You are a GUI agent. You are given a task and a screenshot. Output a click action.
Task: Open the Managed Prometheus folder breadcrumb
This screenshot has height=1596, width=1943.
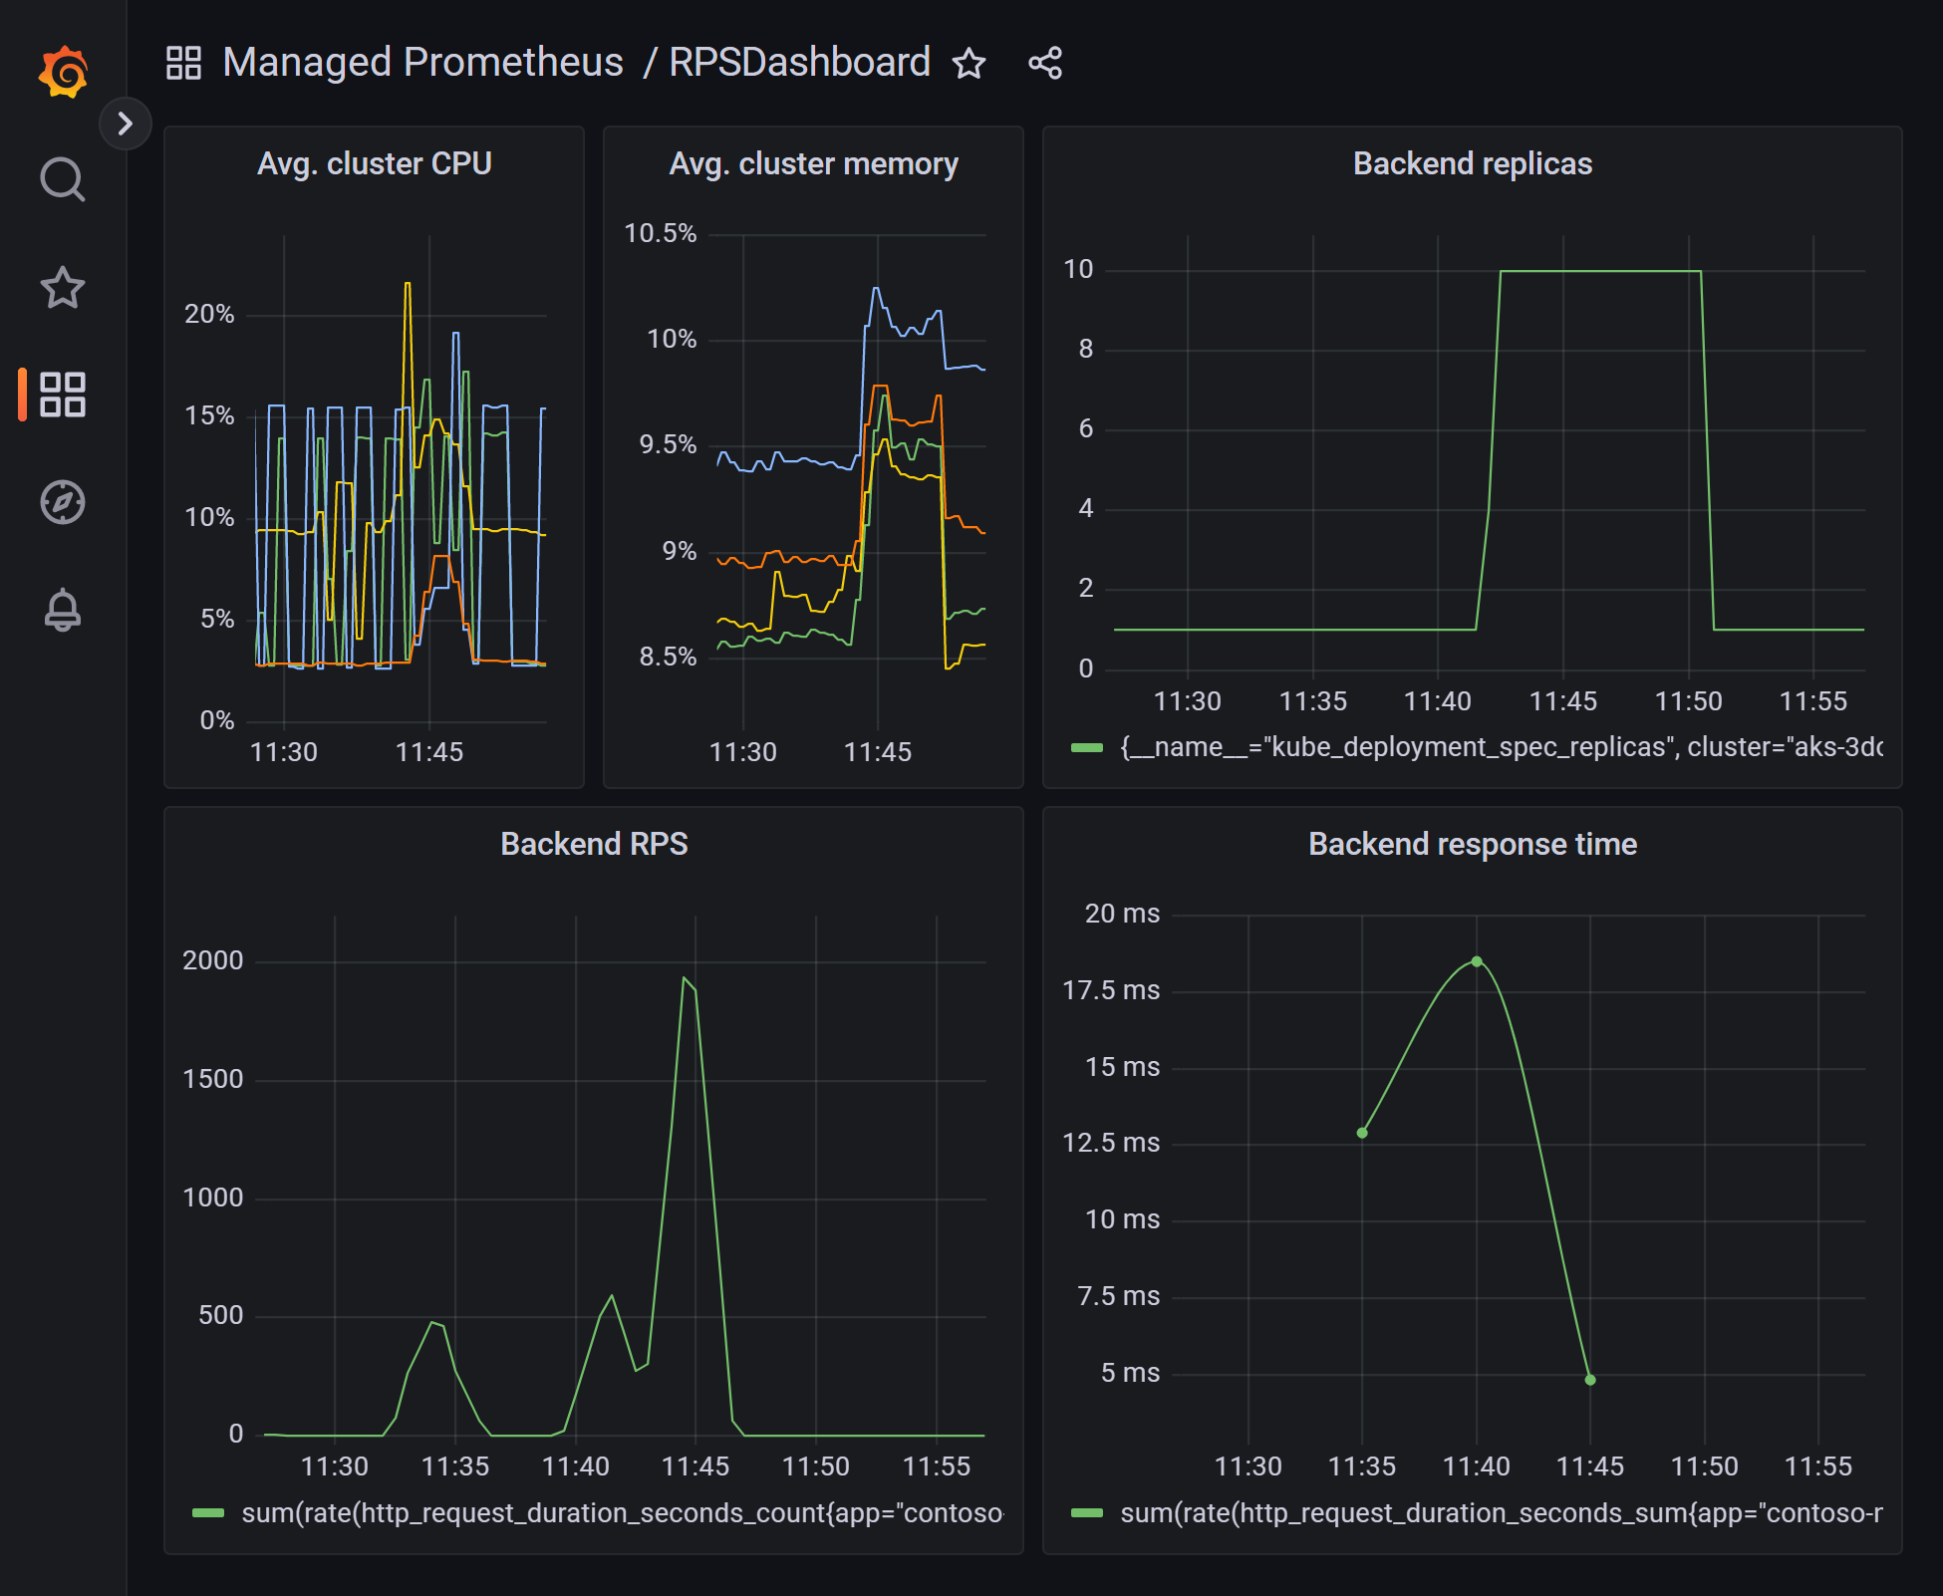click(x=422, y=63)
